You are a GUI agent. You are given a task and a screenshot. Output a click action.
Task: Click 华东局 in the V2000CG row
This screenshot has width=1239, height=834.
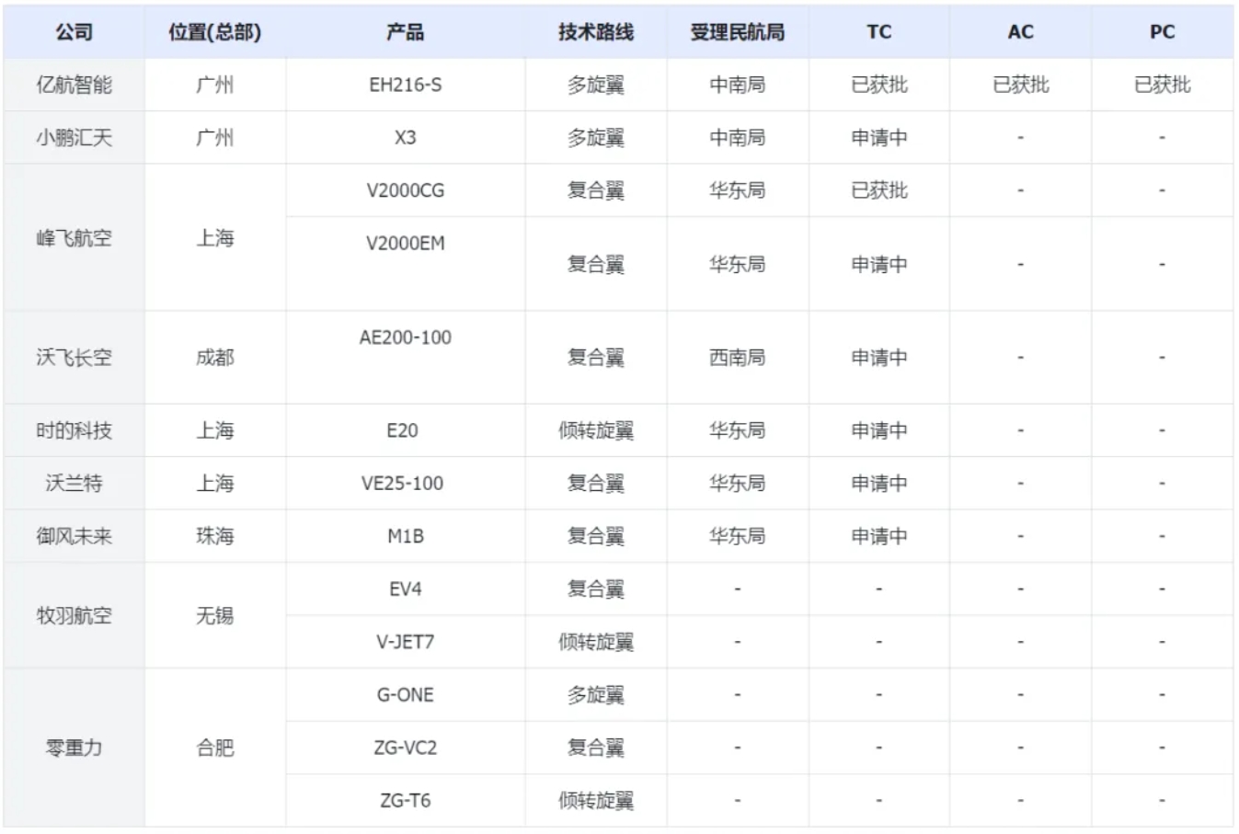pos(738,191)
